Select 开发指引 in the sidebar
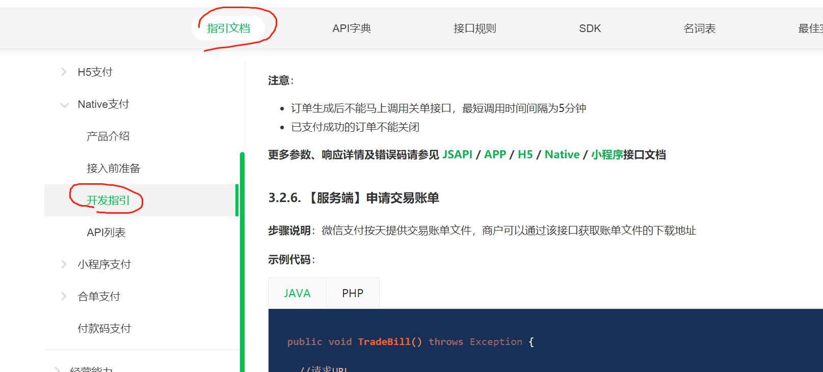Viewport: 823px width, 372px height. [141, 200]
